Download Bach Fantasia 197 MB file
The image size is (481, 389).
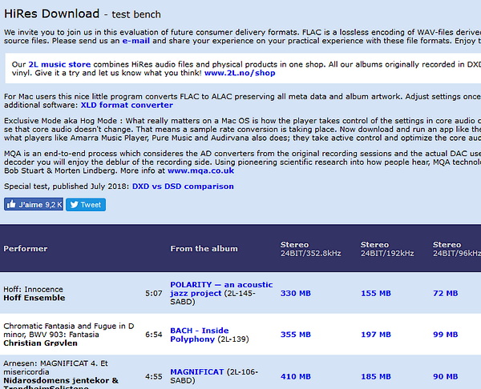tap(376, 335)
